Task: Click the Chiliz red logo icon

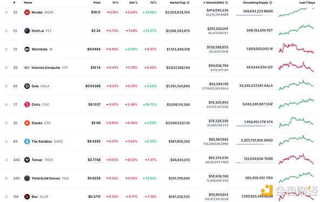Action: coord(27,105)
